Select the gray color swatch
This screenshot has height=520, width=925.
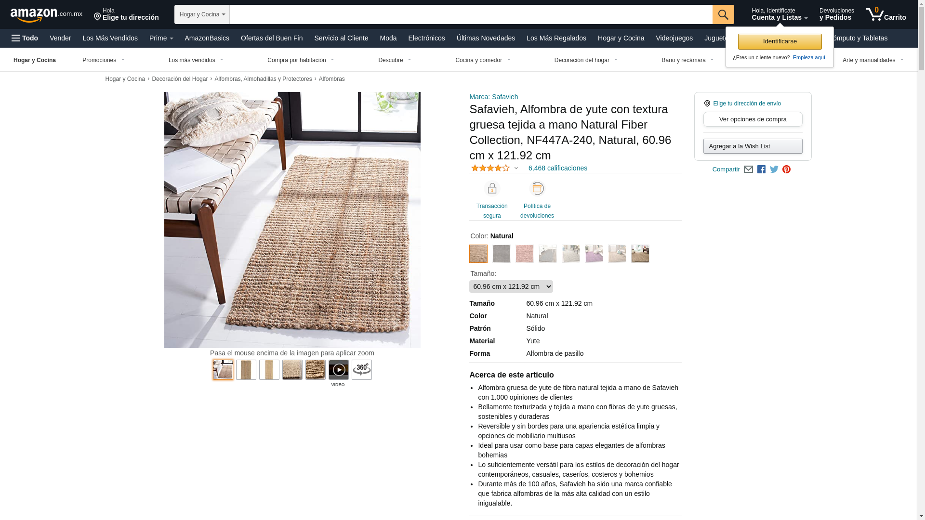[x=502, y=254]
